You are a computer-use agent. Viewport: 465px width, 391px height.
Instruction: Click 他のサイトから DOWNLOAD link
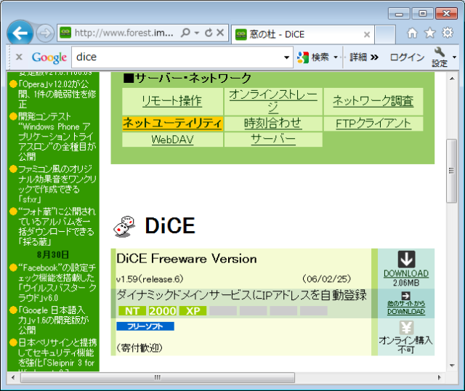[x=406, y=307]
